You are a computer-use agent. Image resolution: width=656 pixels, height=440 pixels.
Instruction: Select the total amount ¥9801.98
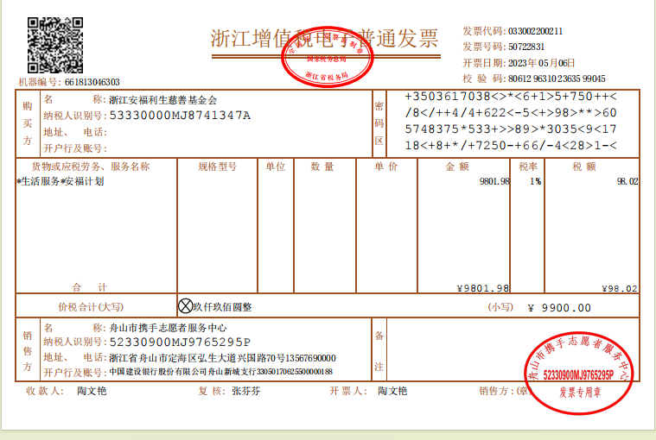pyautogui.click(x=483, y=288)
